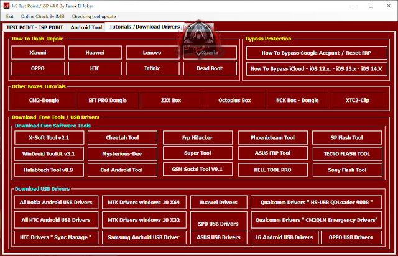The height and width of the screenshot is (256, 398).
Task: Select the Infinix tutorial button
Action: [152, 68]
